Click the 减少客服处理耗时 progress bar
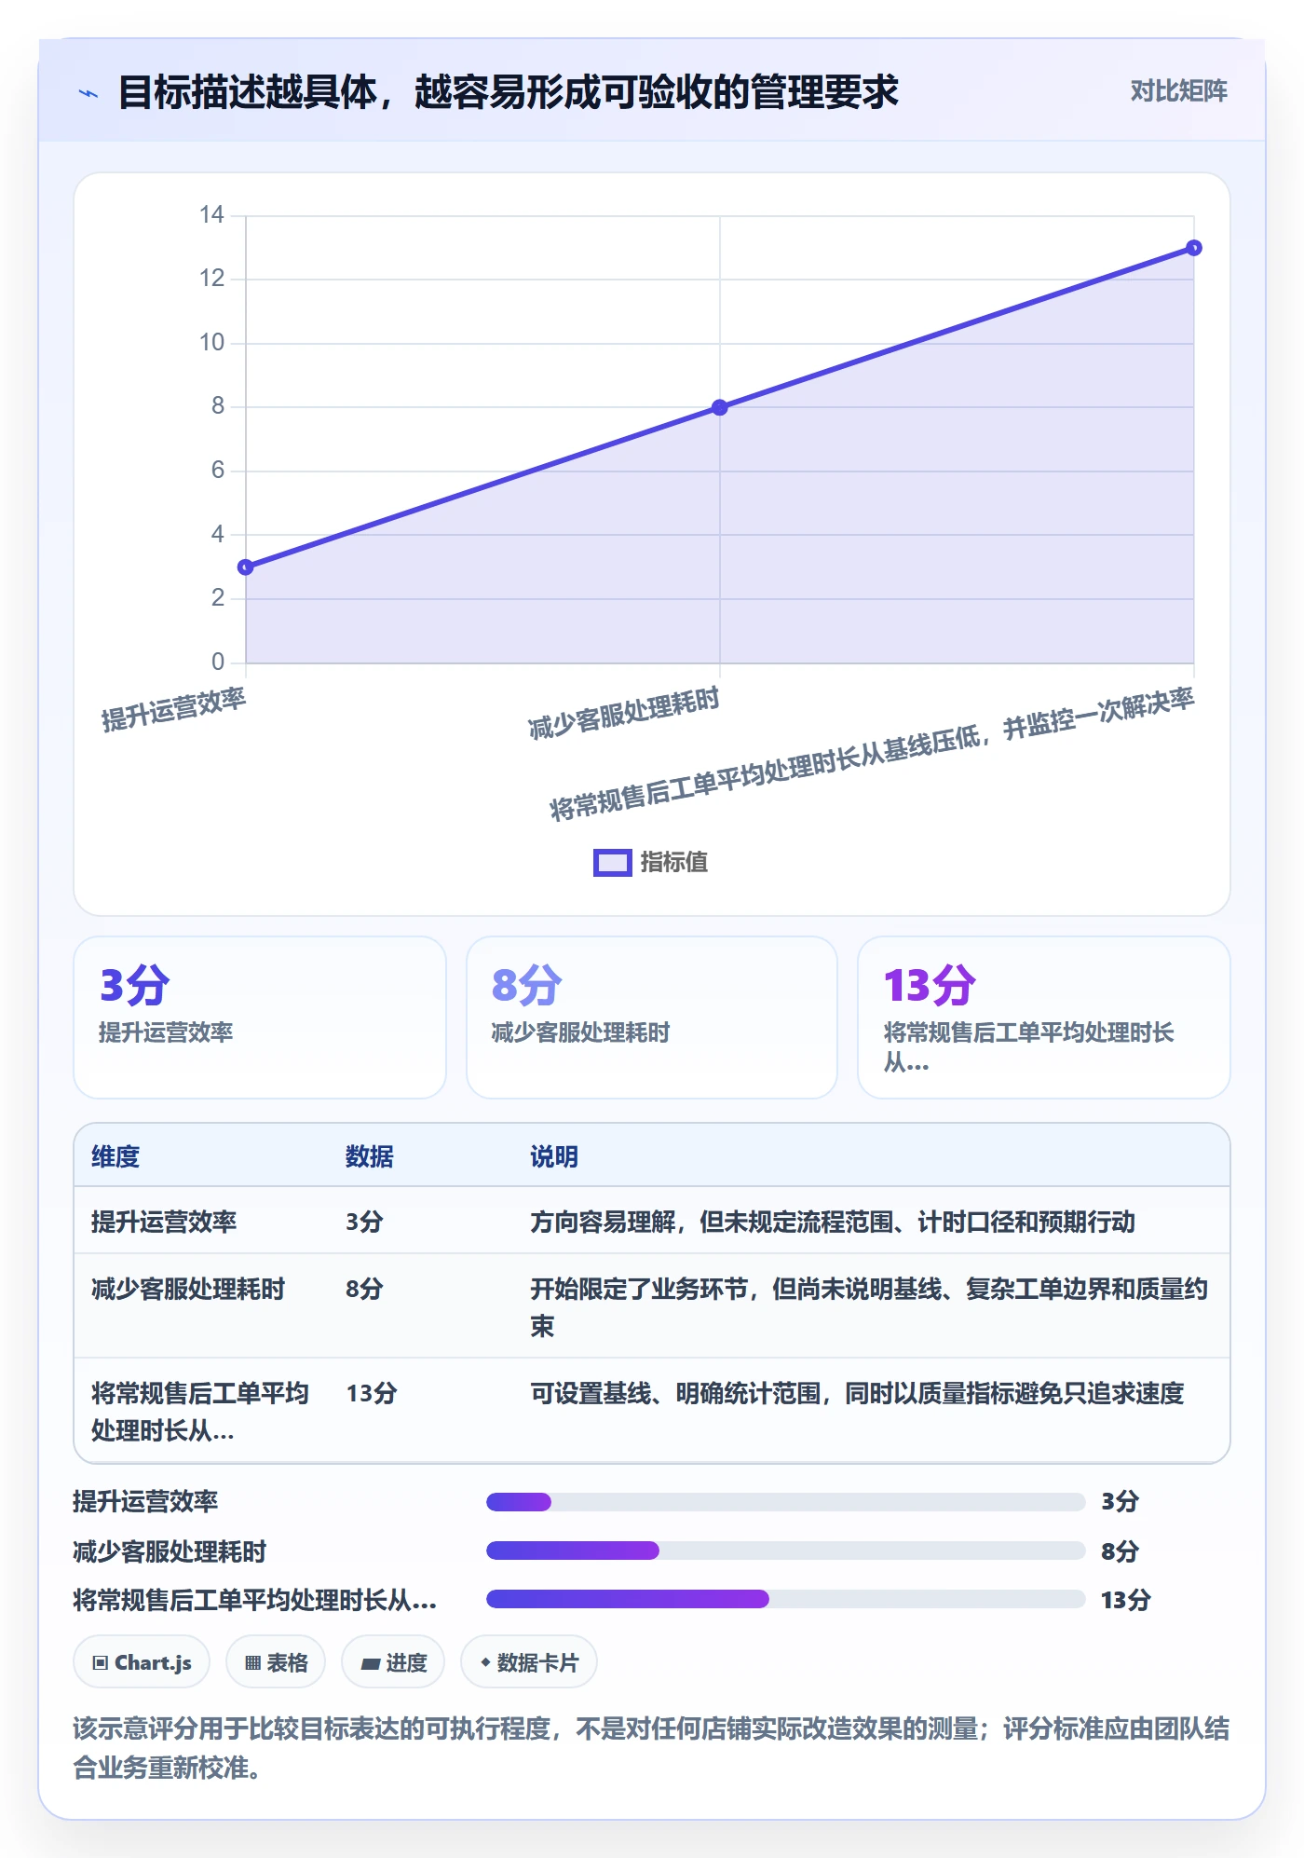This screenshot has height=1858, width=1304. pyautogui.click(x=786, y=1551)
